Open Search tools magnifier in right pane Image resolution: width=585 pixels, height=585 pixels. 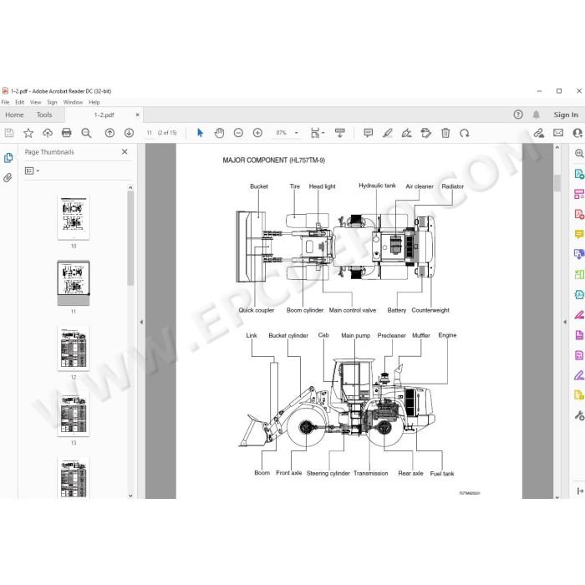pos(579,153)
